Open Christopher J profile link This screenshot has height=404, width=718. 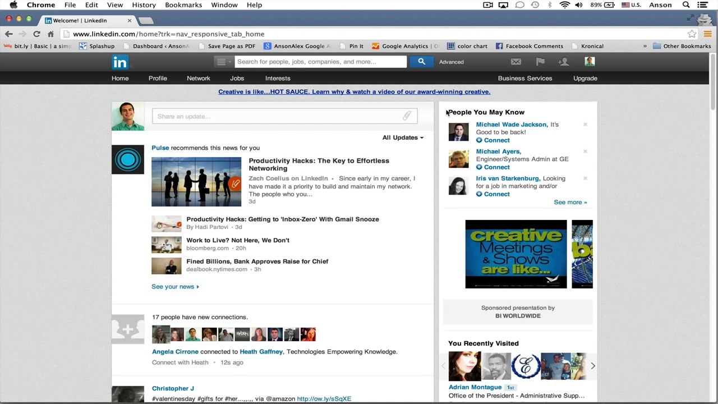click(173, 388)
